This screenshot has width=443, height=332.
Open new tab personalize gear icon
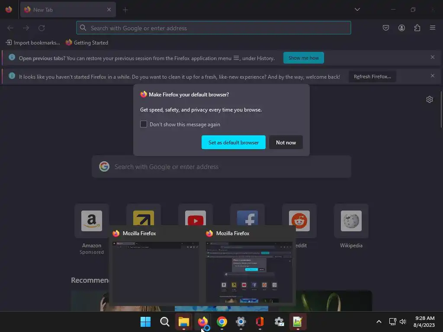point(430,99)
